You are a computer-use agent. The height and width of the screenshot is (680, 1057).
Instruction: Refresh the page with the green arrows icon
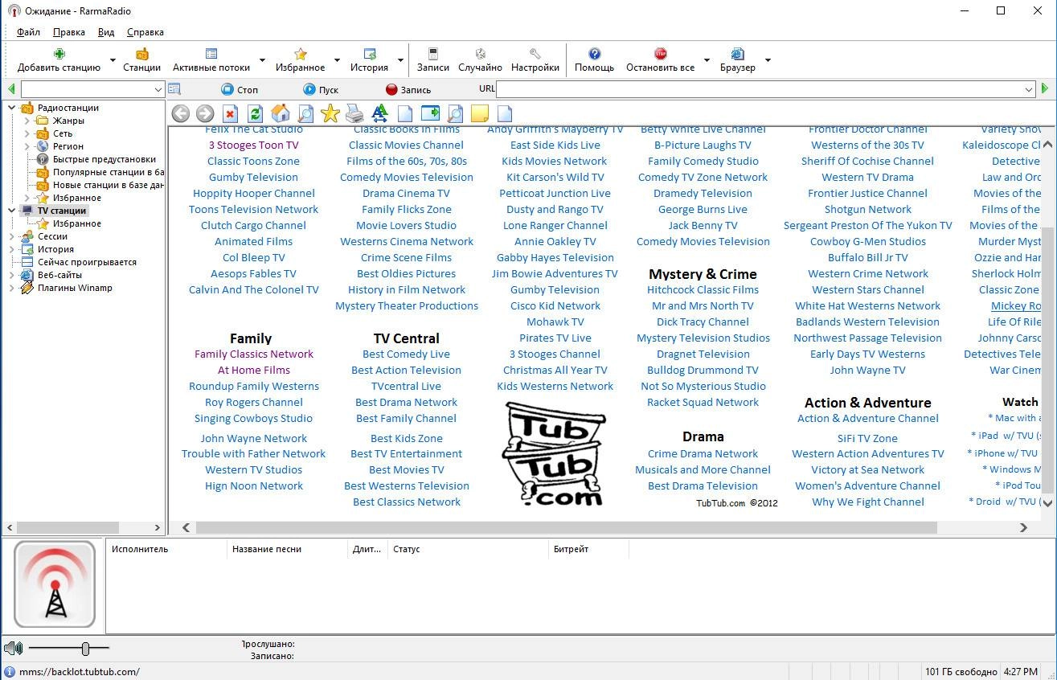click(255, 113)
